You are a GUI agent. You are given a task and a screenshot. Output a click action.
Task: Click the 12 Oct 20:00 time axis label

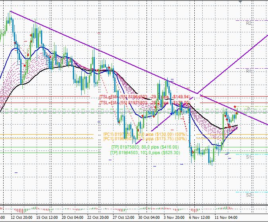(22, 218)
